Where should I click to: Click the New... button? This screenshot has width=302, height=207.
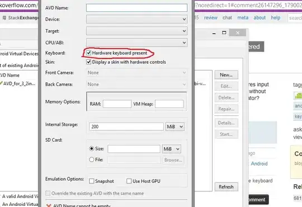point(226,75)
